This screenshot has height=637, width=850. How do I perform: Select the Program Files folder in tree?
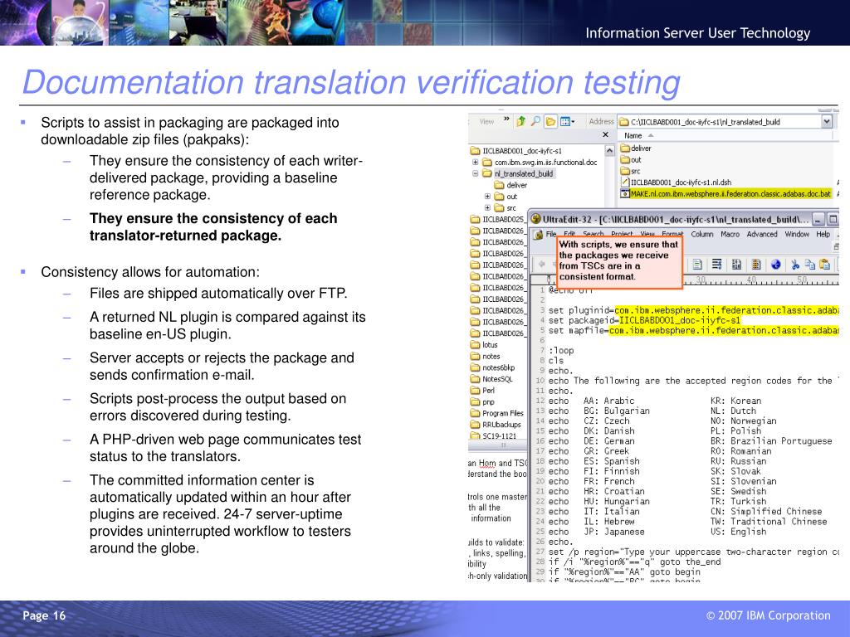tap(497, 413)
